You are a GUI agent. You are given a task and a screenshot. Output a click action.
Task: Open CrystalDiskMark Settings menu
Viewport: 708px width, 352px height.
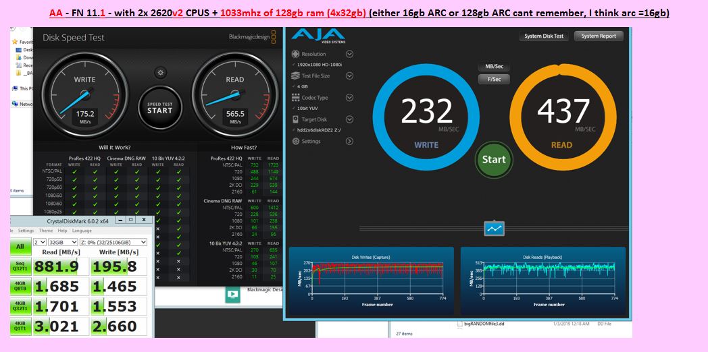(x=26, y=231)
